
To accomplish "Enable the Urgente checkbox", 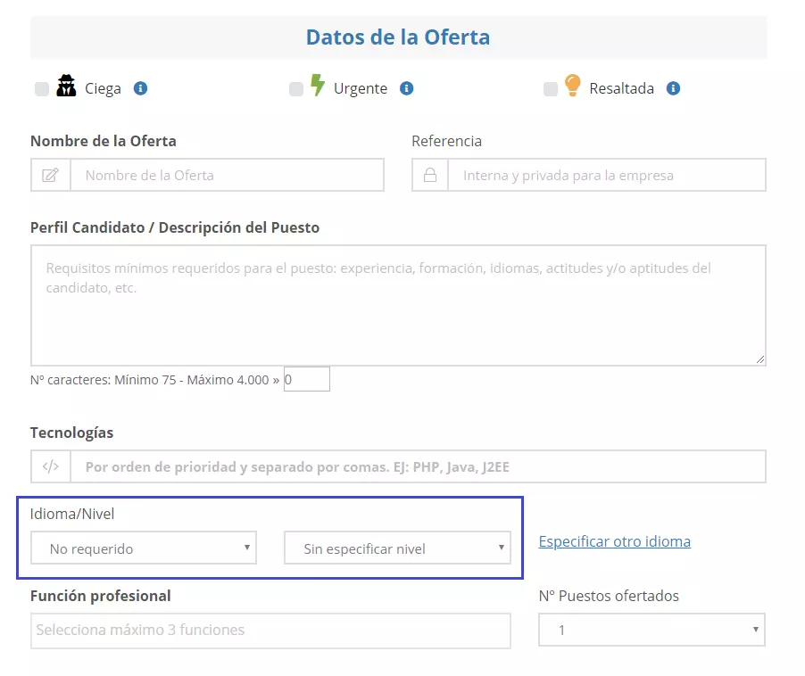I will tap(295, 87).
